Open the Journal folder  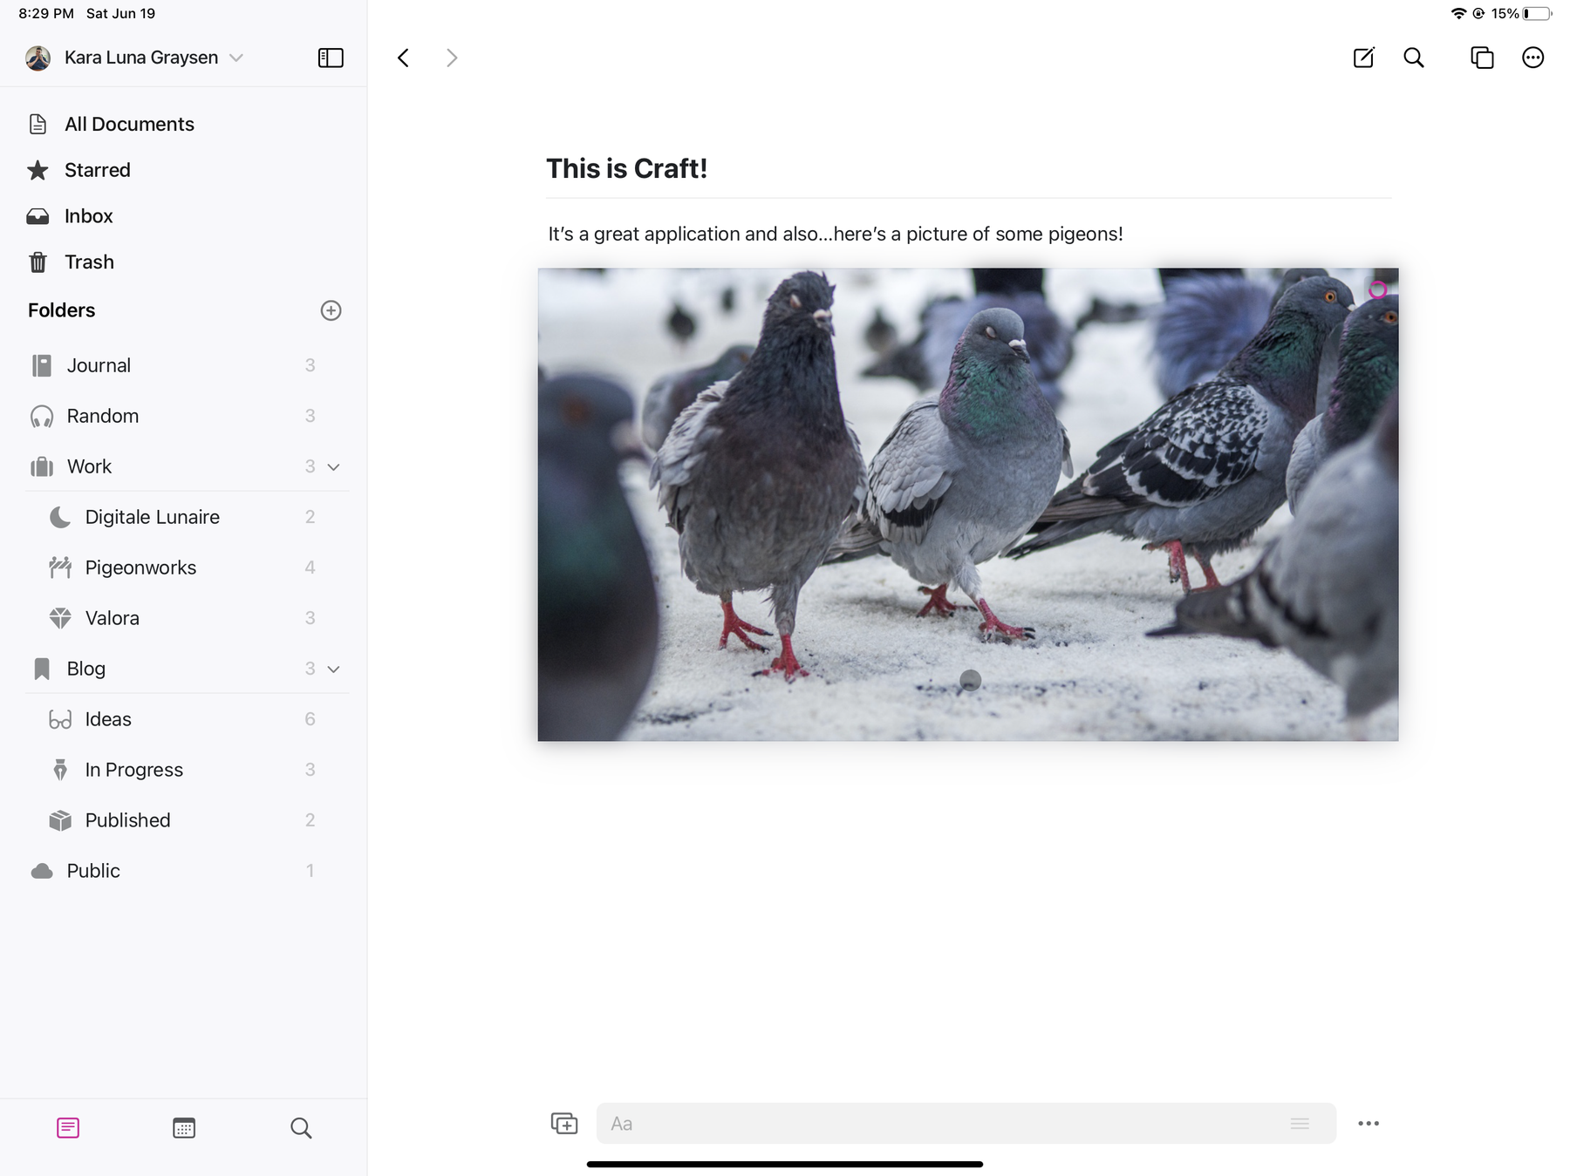tap(183, 365)
